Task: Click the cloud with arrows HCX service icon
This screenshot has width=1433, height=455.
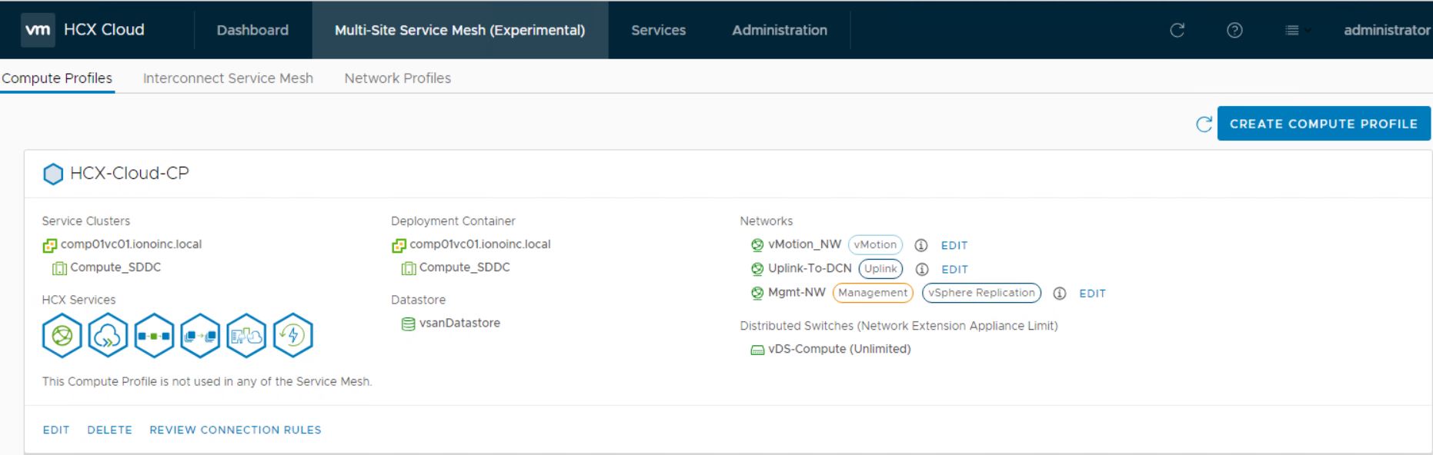Action: 109,336
